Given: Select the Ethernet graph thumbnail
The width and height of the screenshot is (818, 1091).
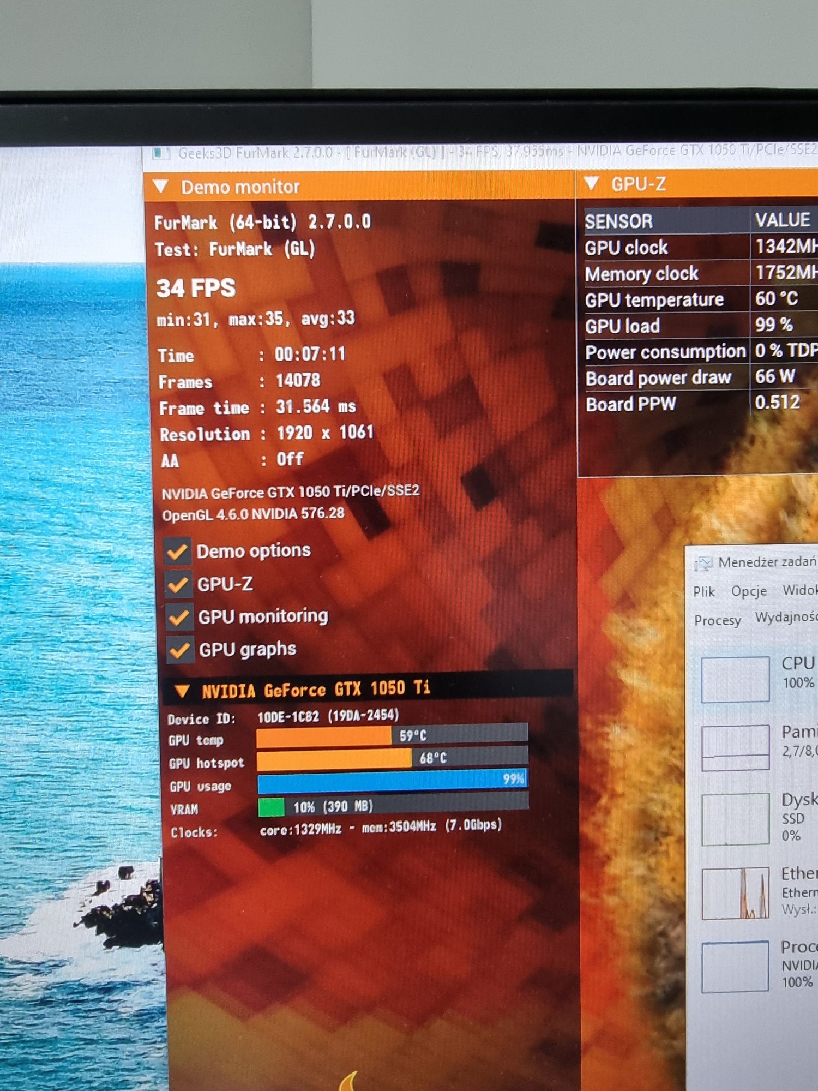Looking at the screenshot, I should pyautogui.click(x=735, y=893).
